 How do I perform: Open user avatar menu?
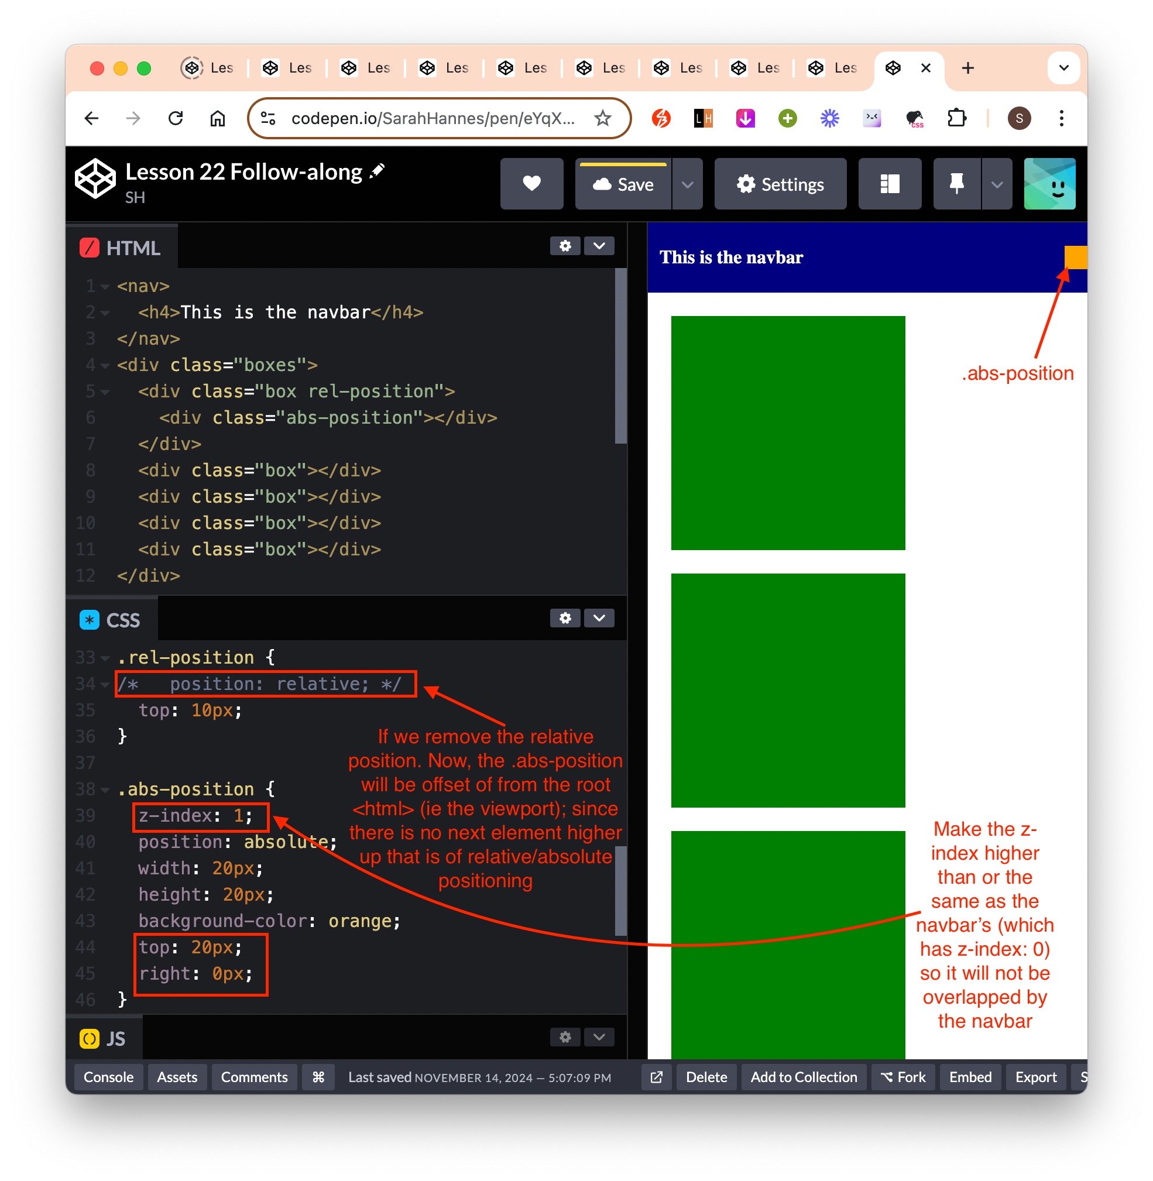coord(1049,184)
